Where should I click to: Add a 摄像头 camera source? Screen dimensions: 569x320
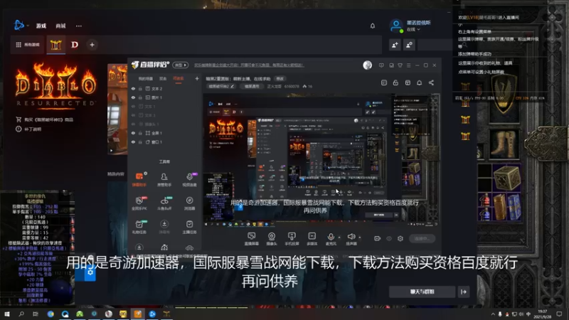point(272,239)
